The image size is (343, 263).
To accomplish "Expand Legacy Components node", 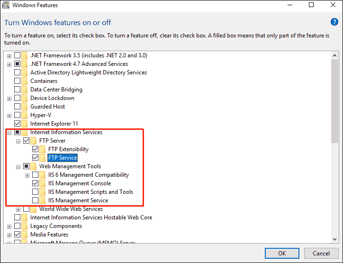I will 9,227.
